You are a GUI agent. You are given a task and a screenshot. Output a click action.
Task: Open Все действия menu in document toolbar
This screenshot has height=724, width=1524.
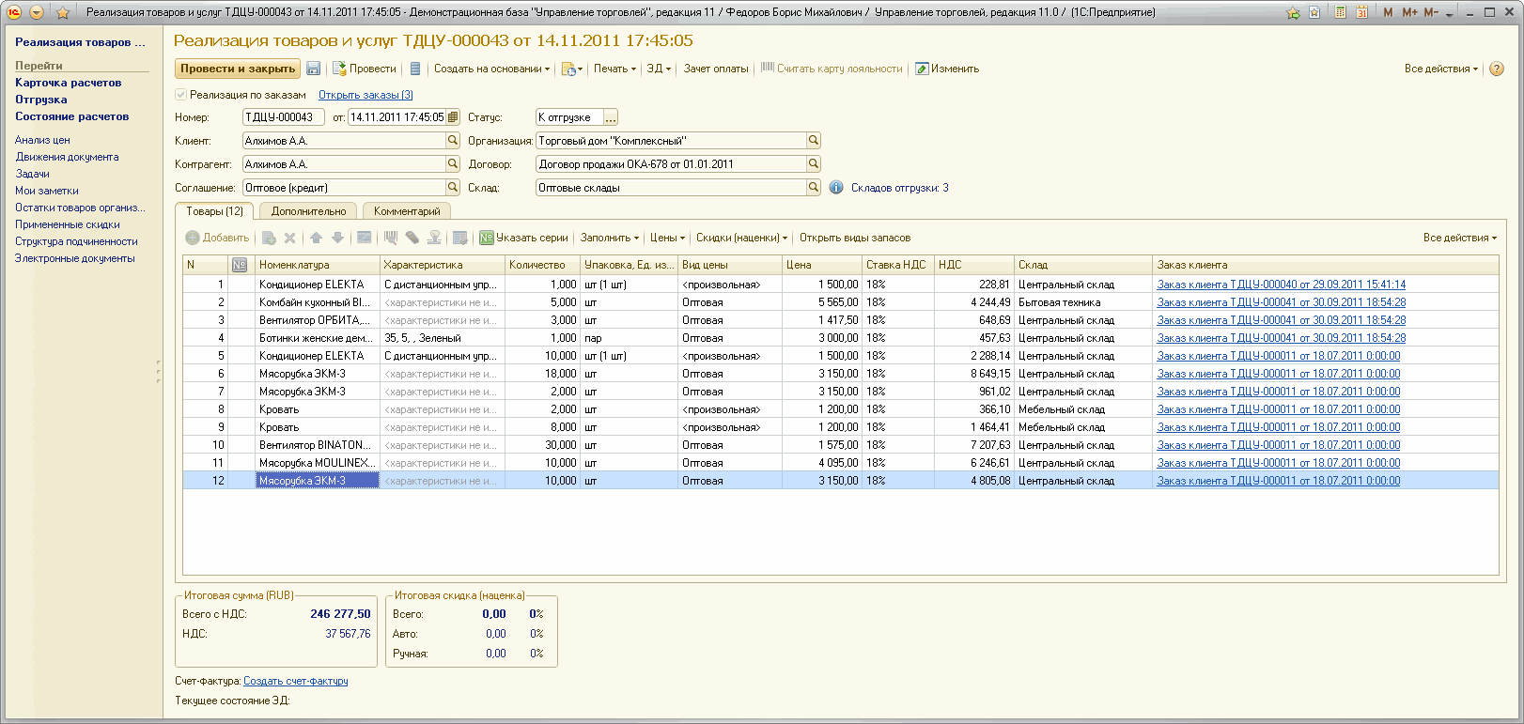click(x=1441, y=69)
